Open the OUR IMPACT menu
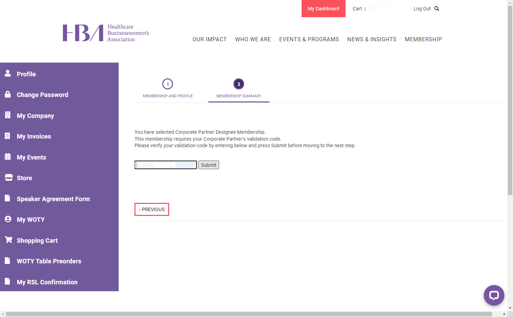Image resolution: width=513 pixels, height=317 pixels. click(209, 40)
